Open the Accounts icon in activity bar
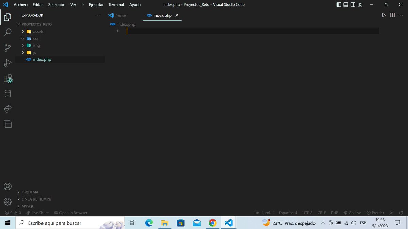This screenshot has height=229, width=408. coord(7,186)
